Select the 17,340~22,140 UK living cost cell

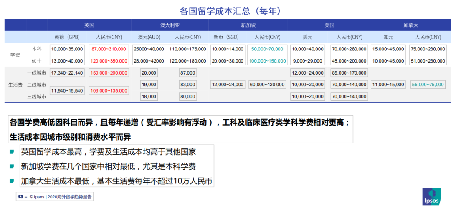(67, 73)
